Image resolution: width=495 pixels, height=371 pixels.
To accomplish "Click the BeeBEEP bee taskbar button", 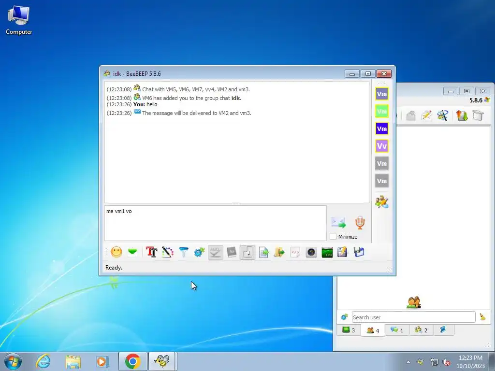I will 161,361.
